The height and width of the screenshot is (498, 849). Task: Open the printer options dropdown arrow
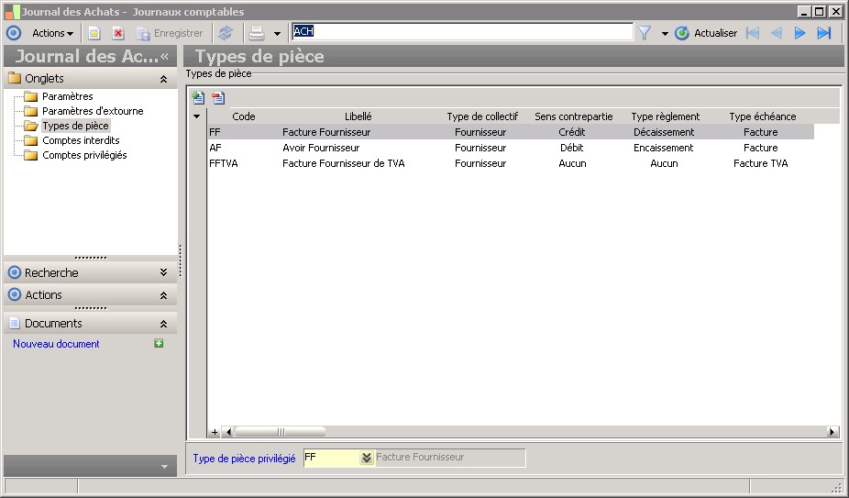(x=277, y=34)
